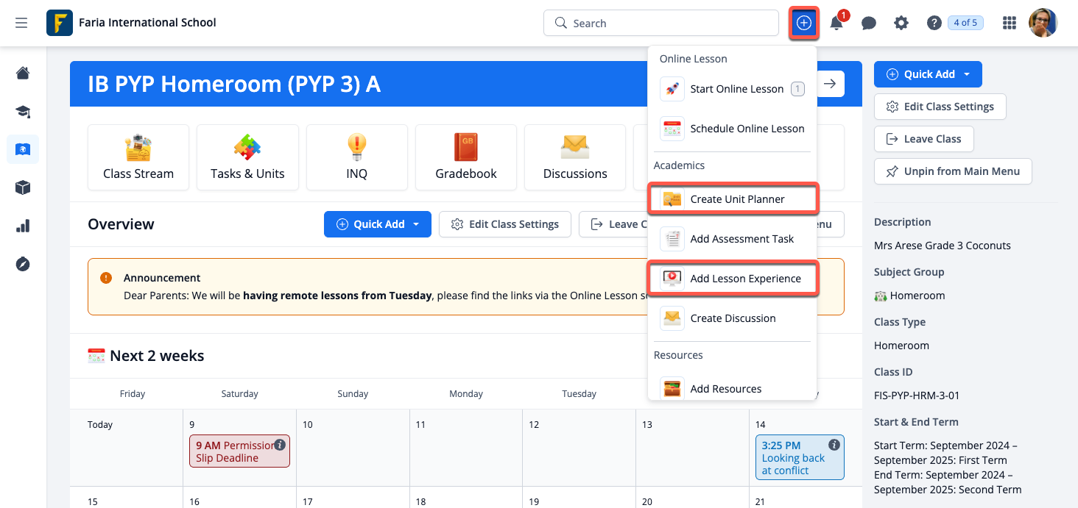
Task: Toggle the hamburger main menu
Action: 21,24
